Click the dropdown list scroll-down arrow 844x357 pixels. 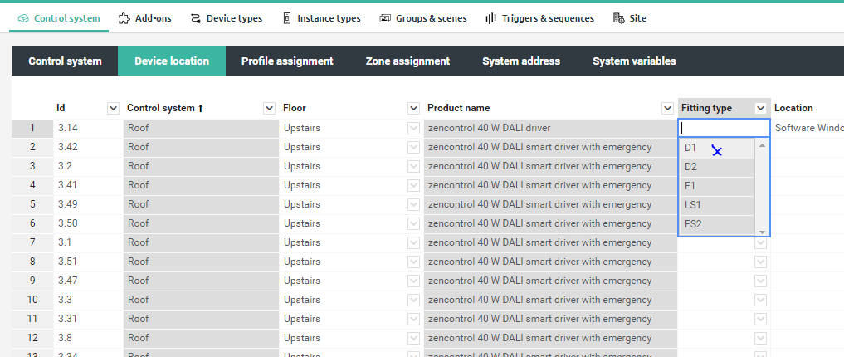(x=762, y=232)
